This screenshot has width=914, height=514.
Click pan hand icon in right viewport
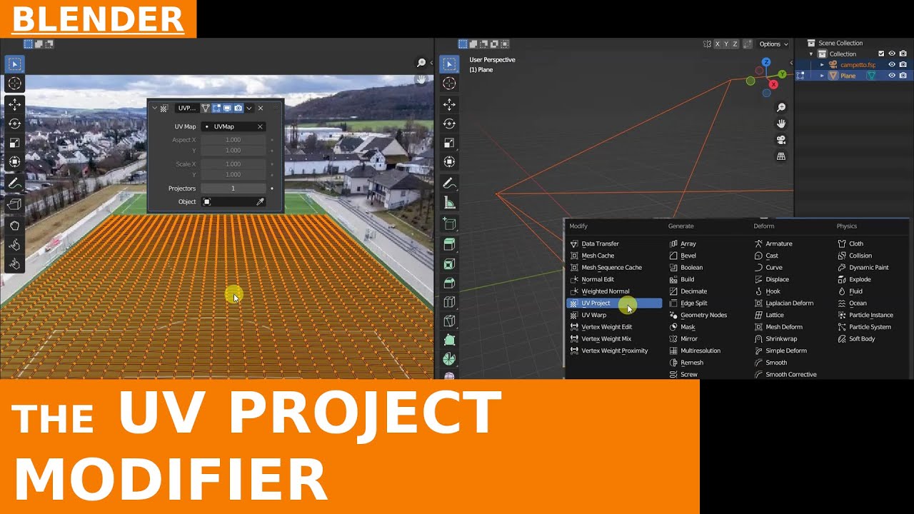pos(781,124)
